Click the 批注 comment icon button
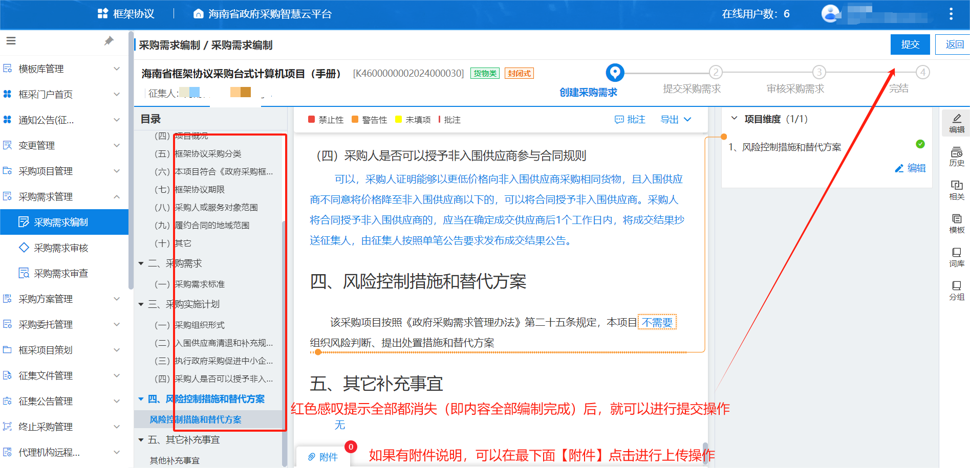970x468 pixels. tap(630, 120)
